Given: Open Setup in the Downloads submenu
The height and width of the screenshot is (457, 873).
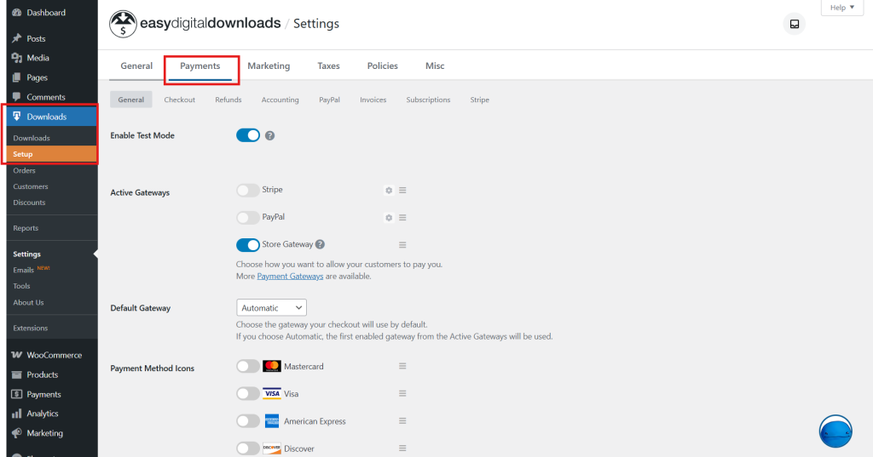Looking at the screenshot, I should (x=52, y=154).
